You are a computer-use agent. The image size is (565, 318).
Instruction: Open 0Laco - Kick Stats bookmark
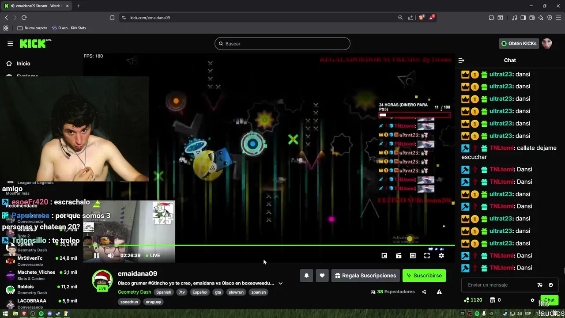69,28
